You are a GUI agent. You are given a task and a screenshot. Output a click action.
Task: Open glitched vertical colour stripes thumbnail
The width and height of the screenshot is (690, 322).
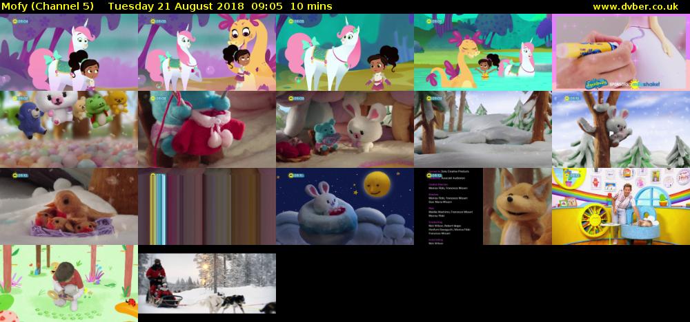[207, 206]
